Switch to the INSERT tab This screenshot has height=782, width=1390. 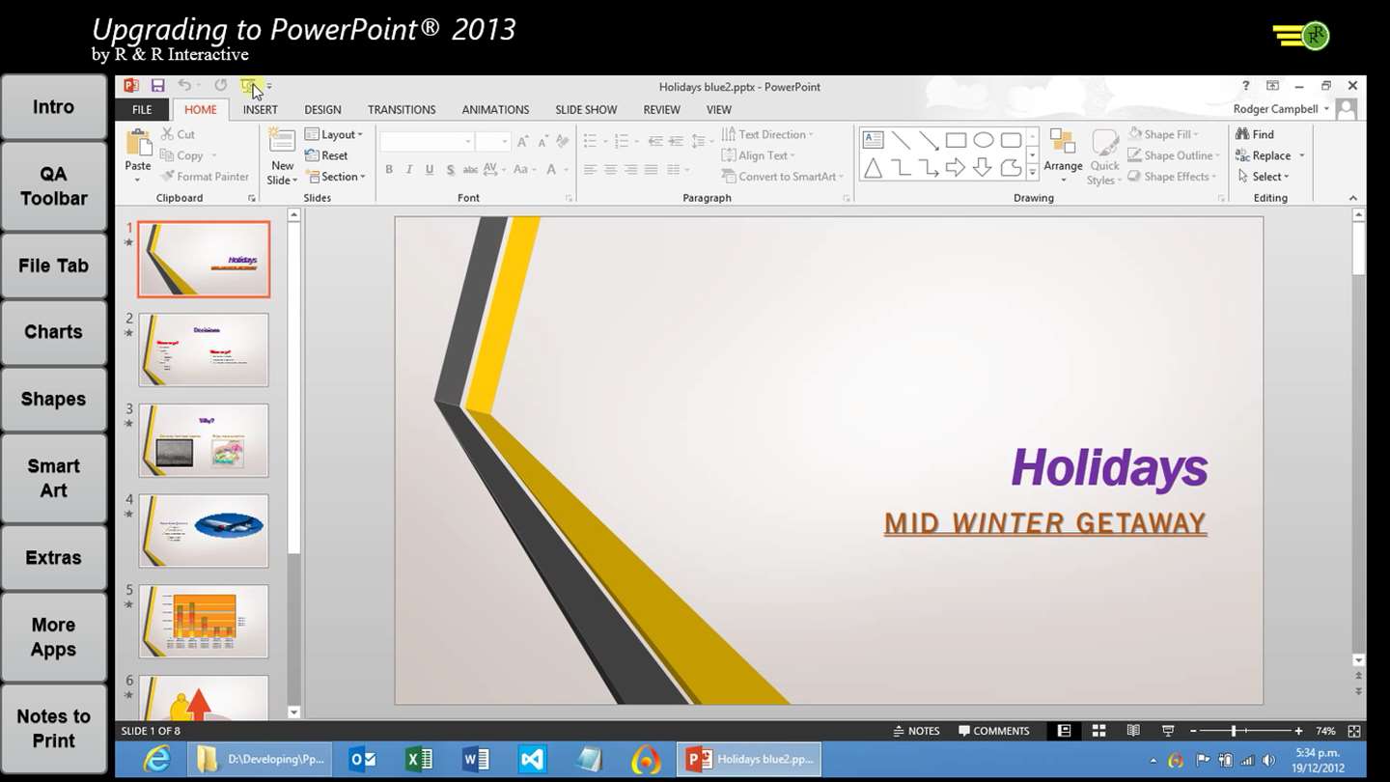[x=260, y=110]
